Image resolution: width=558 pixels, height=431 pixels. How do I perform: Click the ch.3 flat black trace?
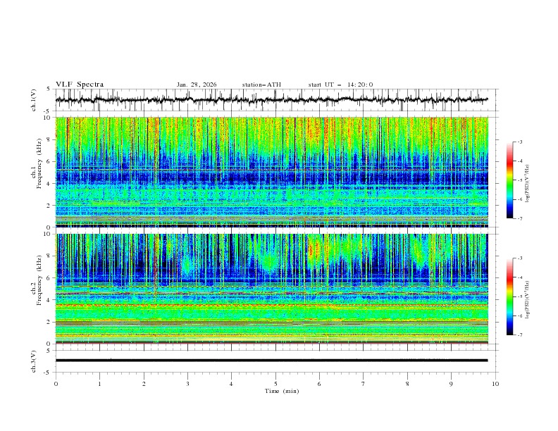[x=271, y=361]
